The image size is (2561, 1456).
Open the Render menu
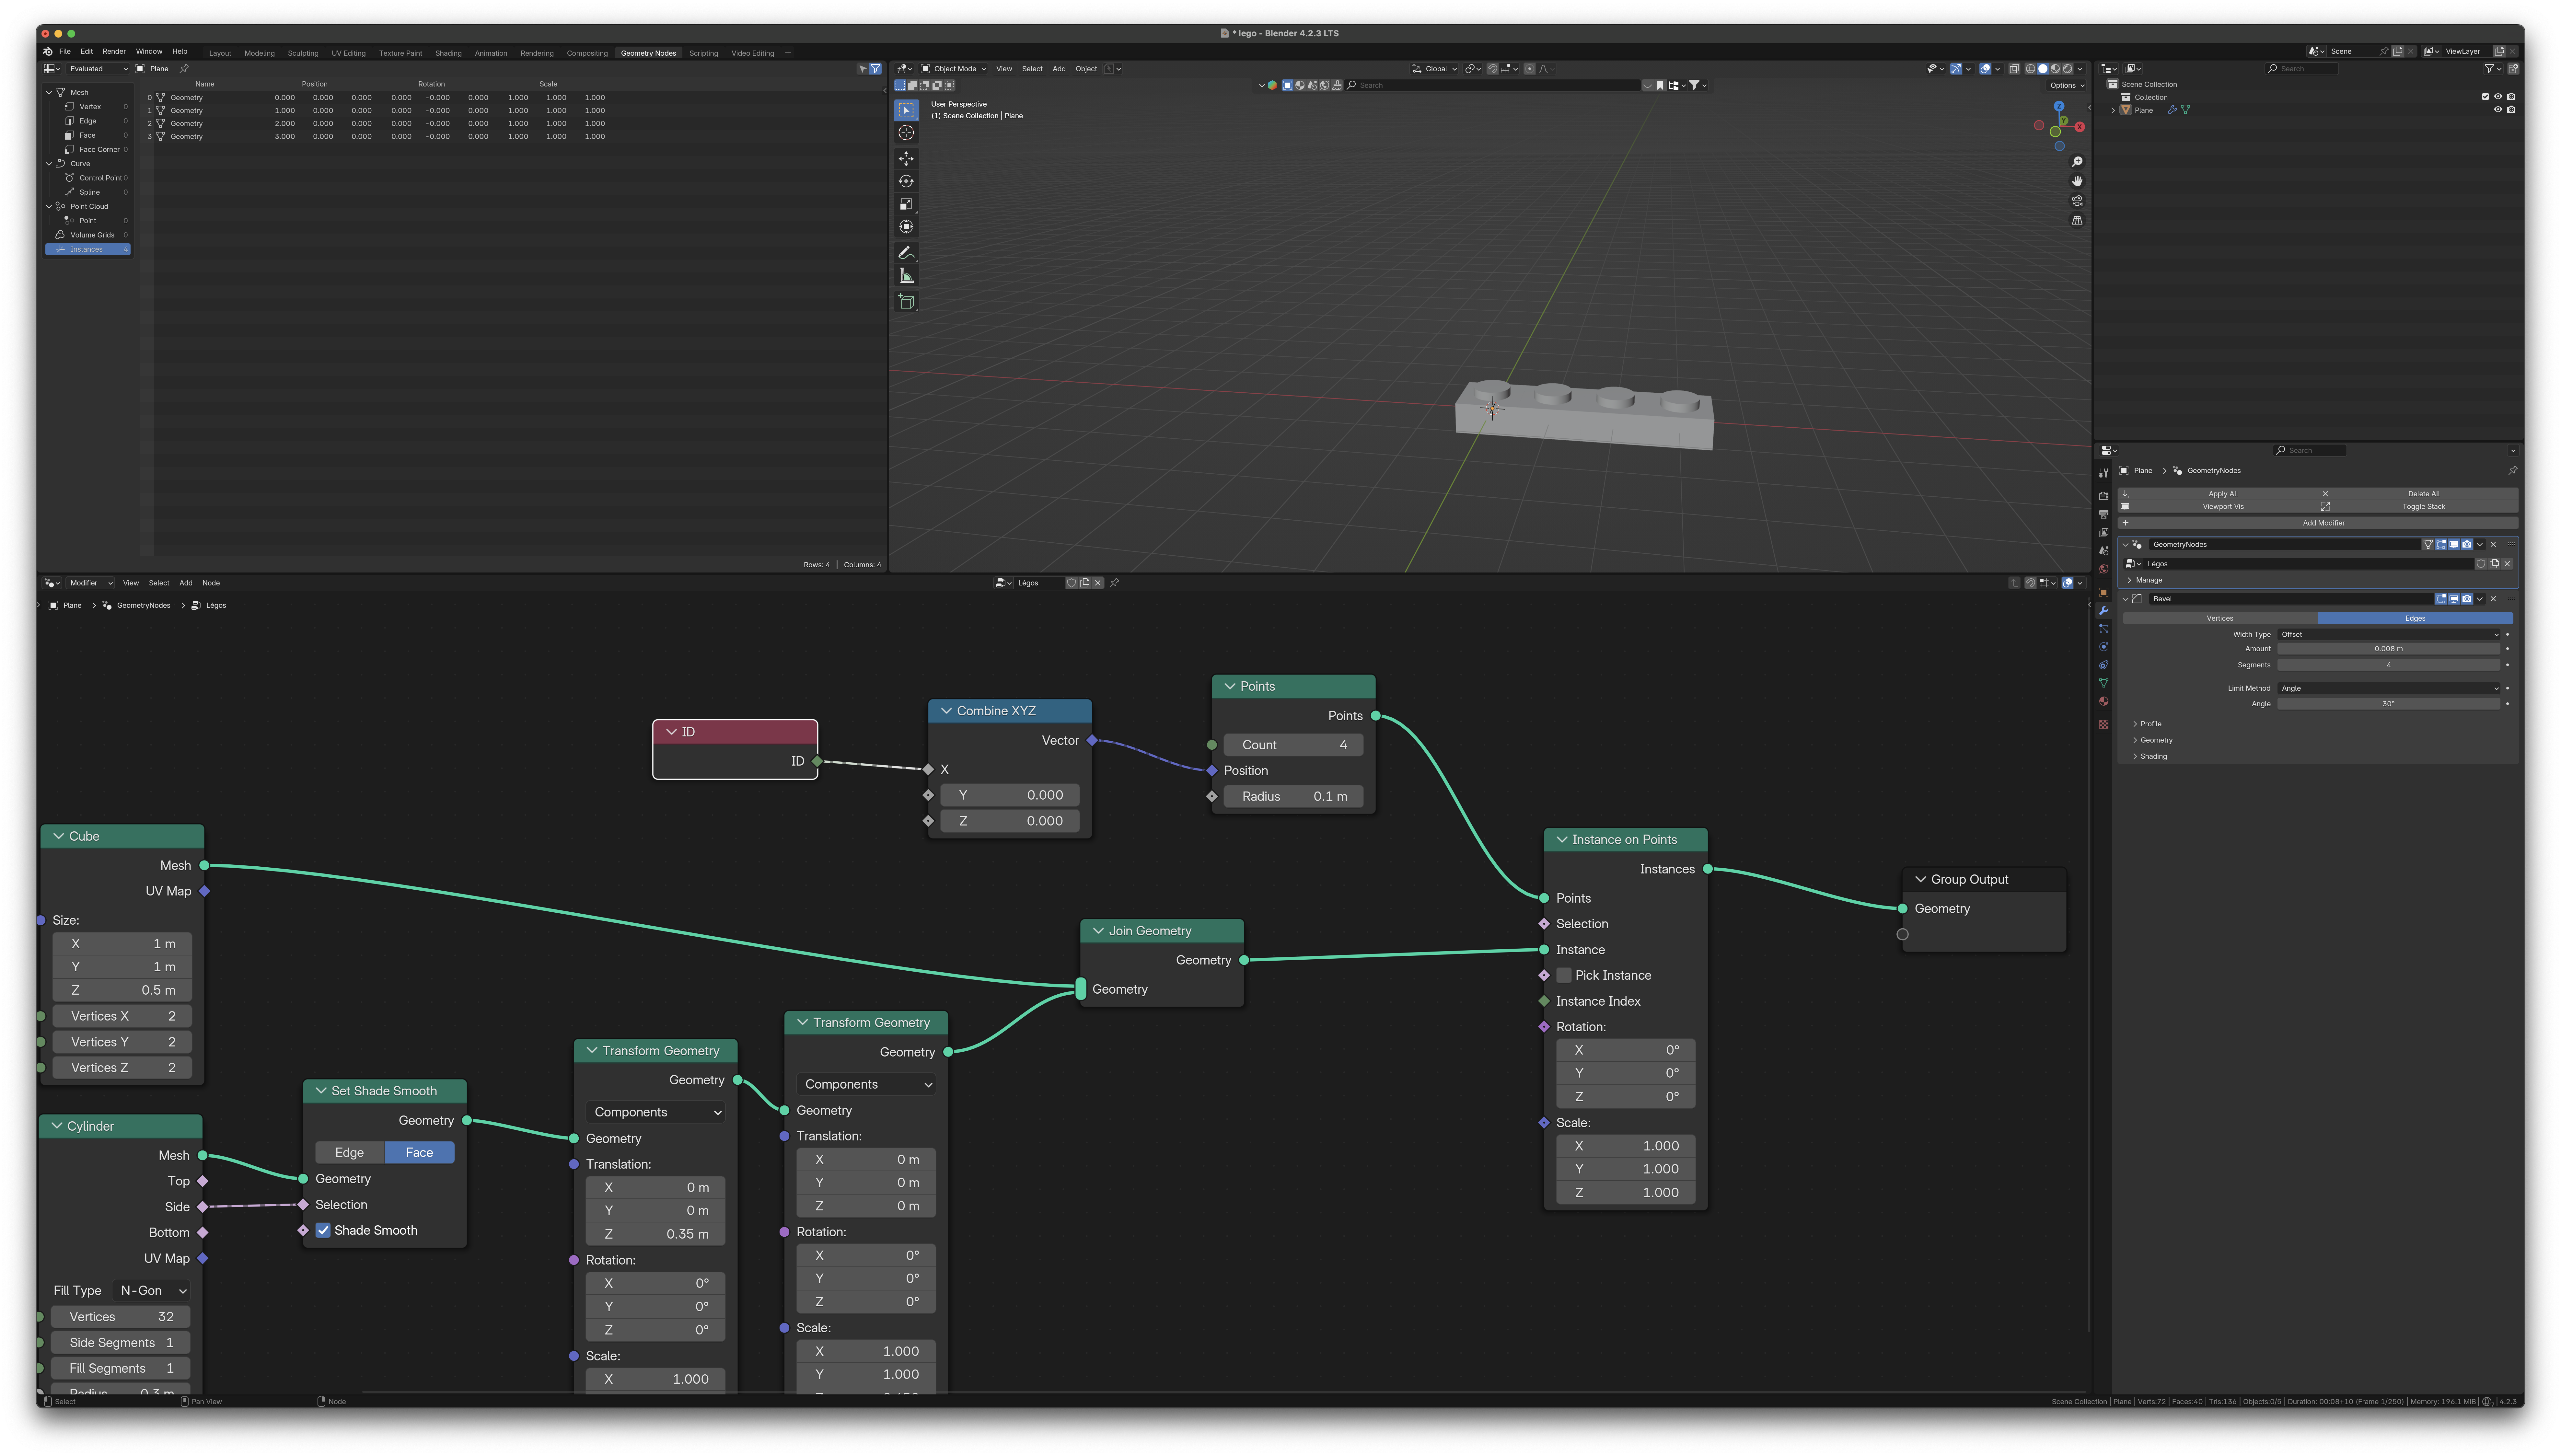[114, 51]
